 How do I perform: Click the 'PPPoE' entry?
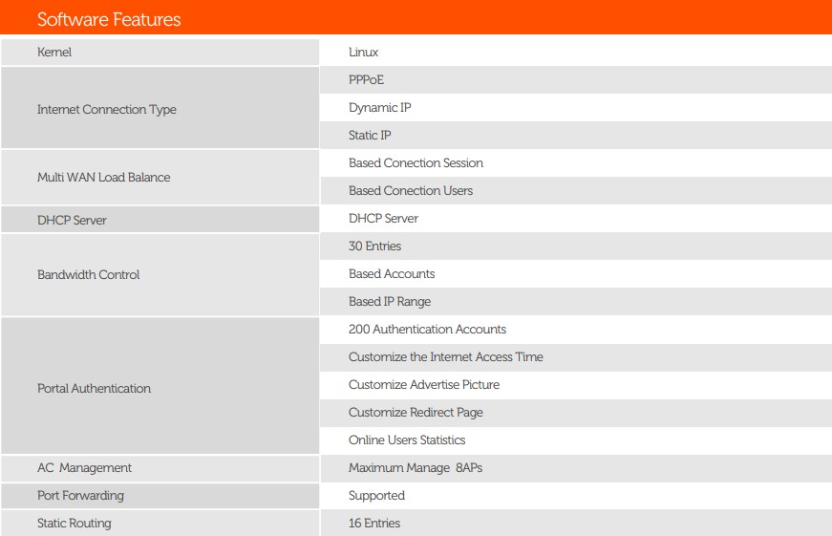tap(366, 79)
